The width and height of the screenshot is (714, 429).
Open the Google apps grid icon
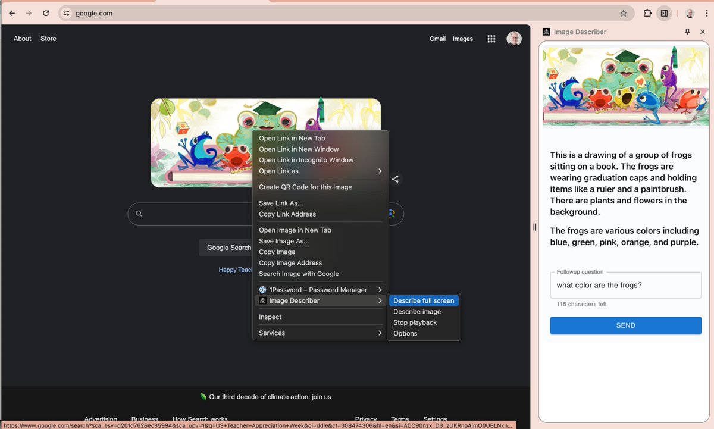(x=491, y=38)
